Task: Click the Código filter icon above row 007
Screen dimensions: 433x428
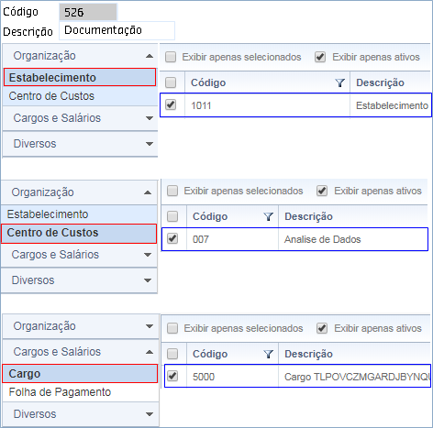Action: pyautogui.click(x=268, y=216)
